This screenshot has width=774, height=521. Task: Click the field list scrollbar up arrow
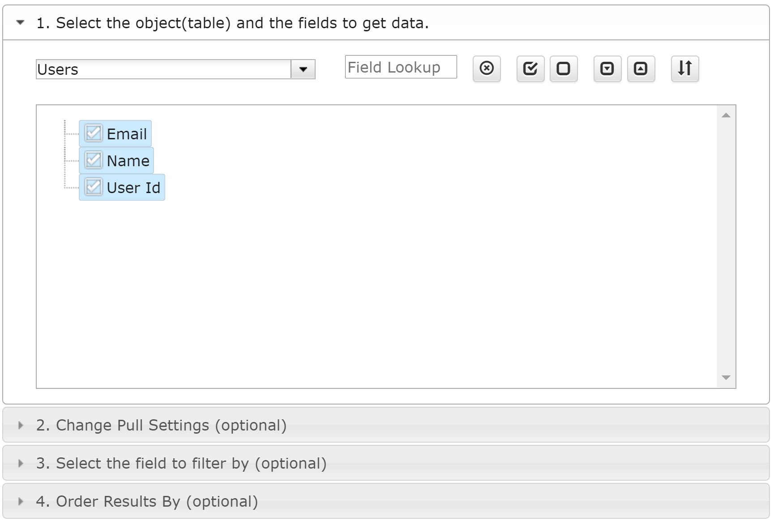tap(726, 116)
